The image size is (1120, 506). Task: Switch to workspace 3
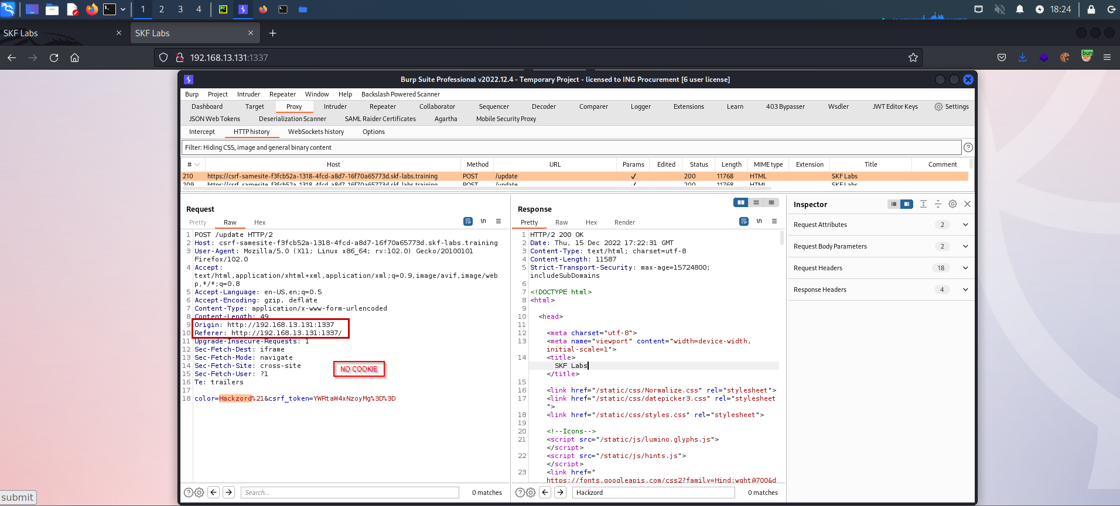[x=180, y=9]
